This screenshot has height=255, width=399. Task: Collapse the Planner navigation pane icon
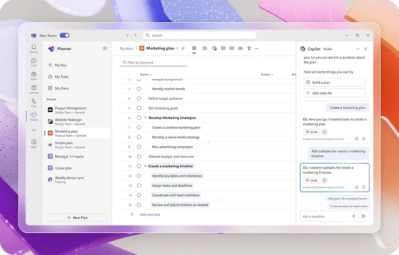click(x=105, y=48)
